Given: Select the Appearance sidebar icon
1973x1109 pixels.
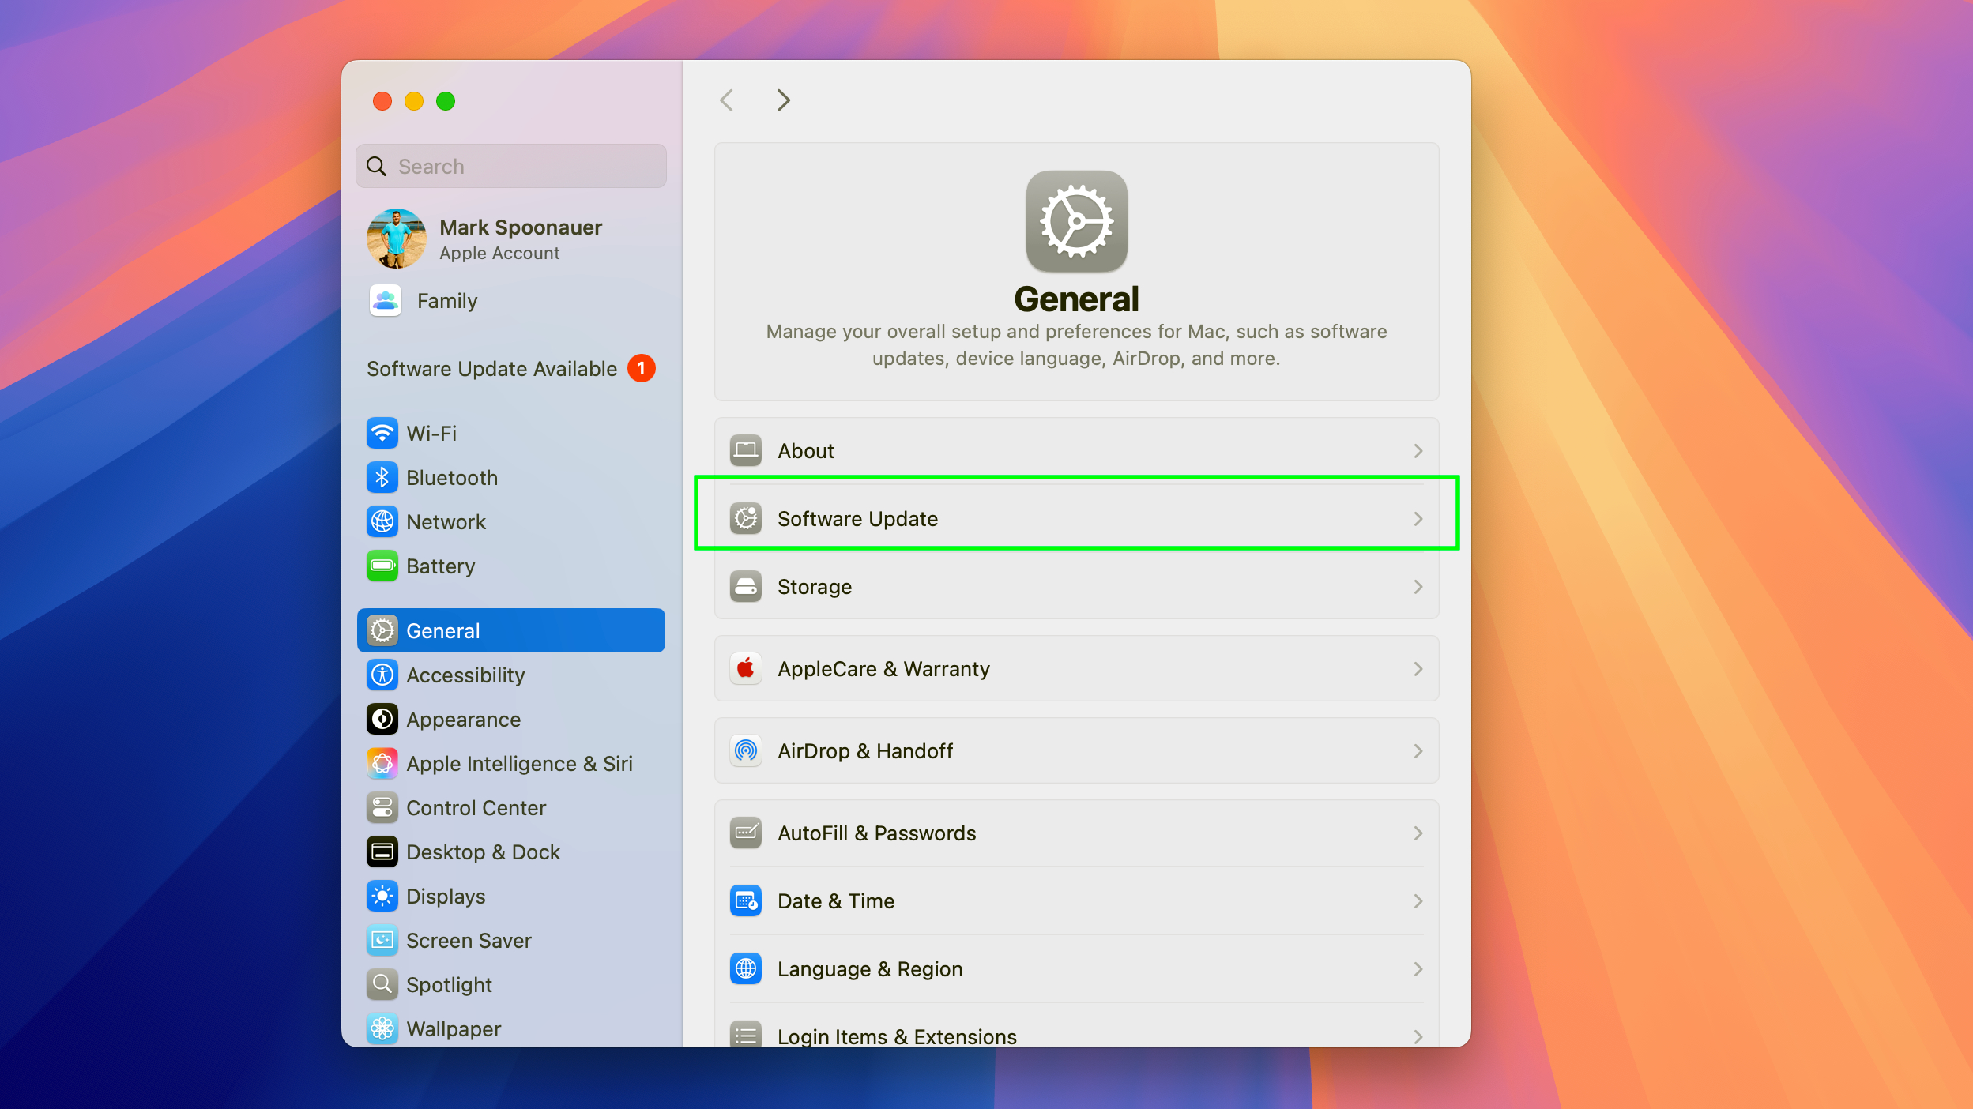Looking at the screenshot, I should (382, 719).
